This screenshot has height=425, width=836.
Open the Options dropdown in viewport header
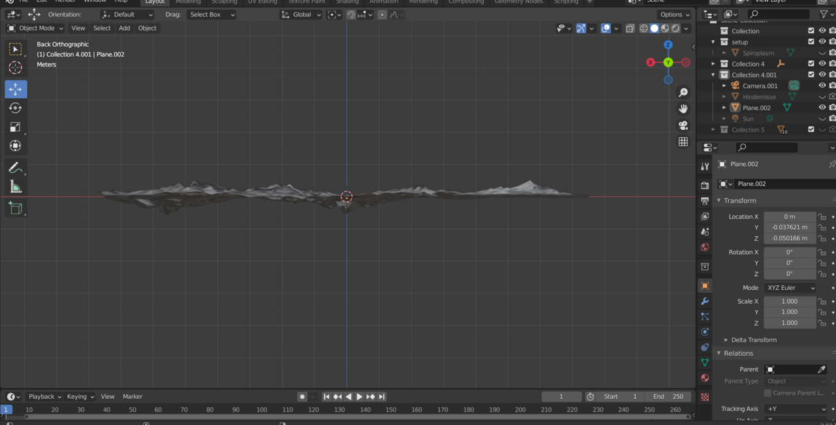pos(675,14)
